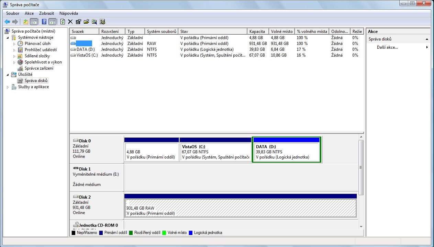Open the Akce menu
Screen dimensions: 434x247
click(x=29, y=13)
